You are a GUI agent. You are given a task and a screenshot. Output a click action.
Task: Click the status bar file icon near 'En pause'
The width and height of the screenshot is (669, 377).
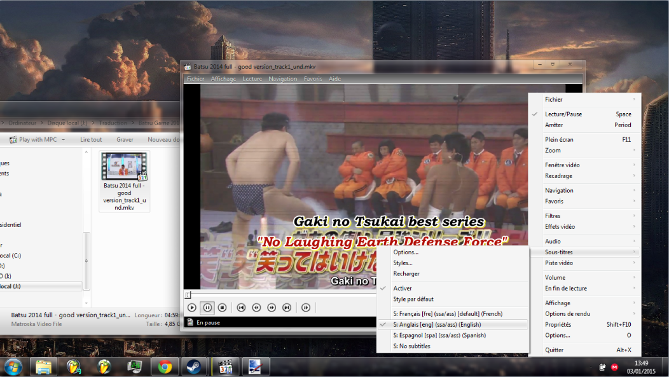pos(190,322)
